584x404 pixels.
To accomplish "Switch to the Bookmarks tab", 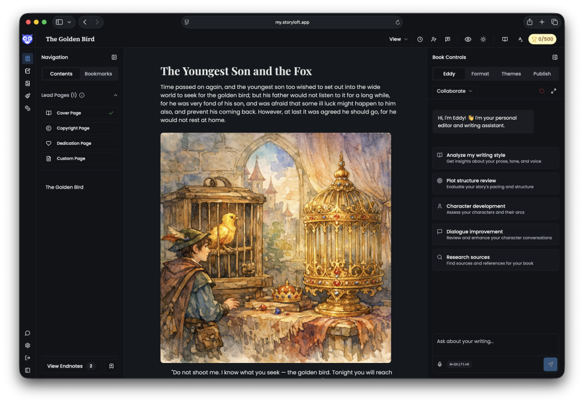I will (x=98, y=74).
